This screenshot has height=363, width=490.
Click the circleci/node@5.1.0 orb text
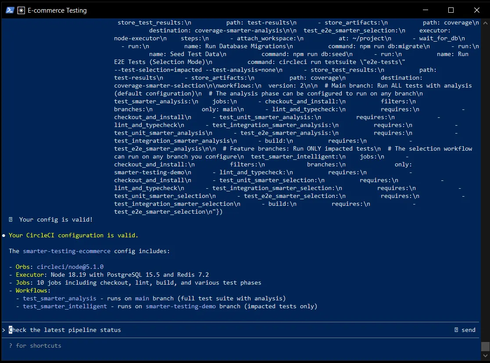point(70,267)
